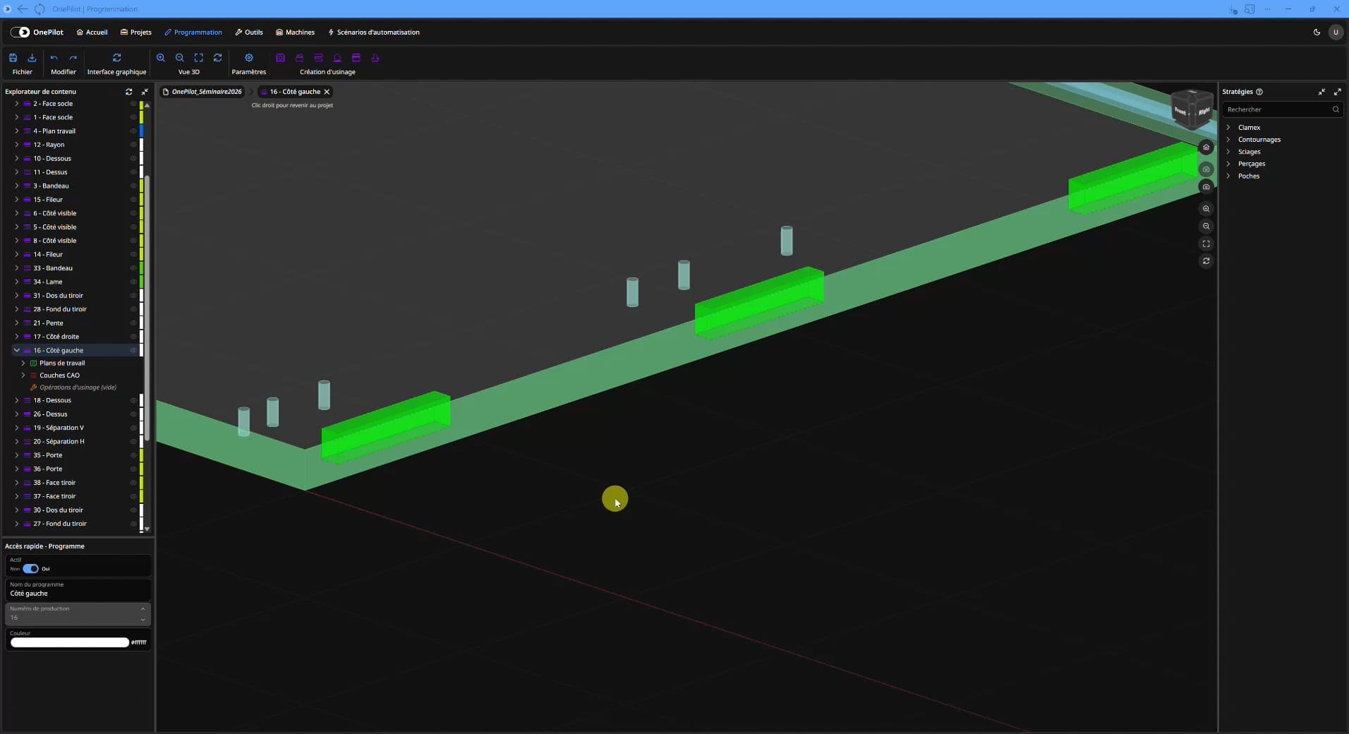Open Scénarios d'automatisation menu
Viewport: 1349px width, 734px height.
[x=373, y=32]
